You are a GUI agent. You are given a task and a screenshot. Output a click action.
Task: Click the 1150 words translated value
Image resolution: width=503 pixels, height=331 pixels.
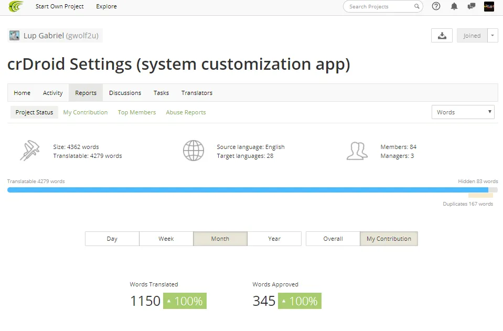[x=145, y=301]
